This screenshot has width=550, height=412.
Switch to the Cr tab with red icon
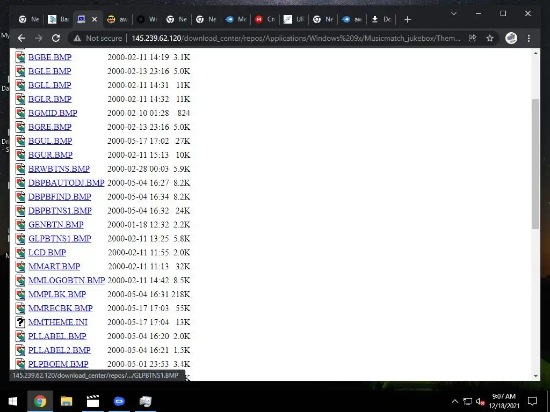265,19
